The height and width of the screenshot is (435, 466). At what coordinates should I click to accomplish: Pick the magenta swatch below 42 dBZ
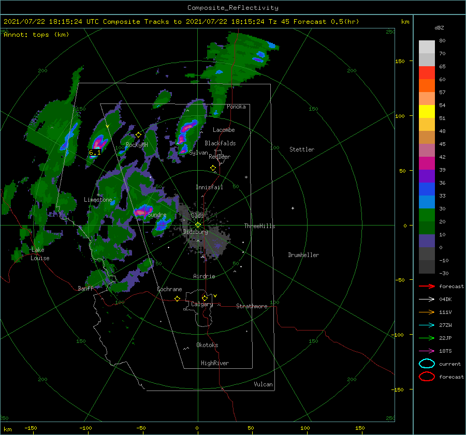click(427, 163)
